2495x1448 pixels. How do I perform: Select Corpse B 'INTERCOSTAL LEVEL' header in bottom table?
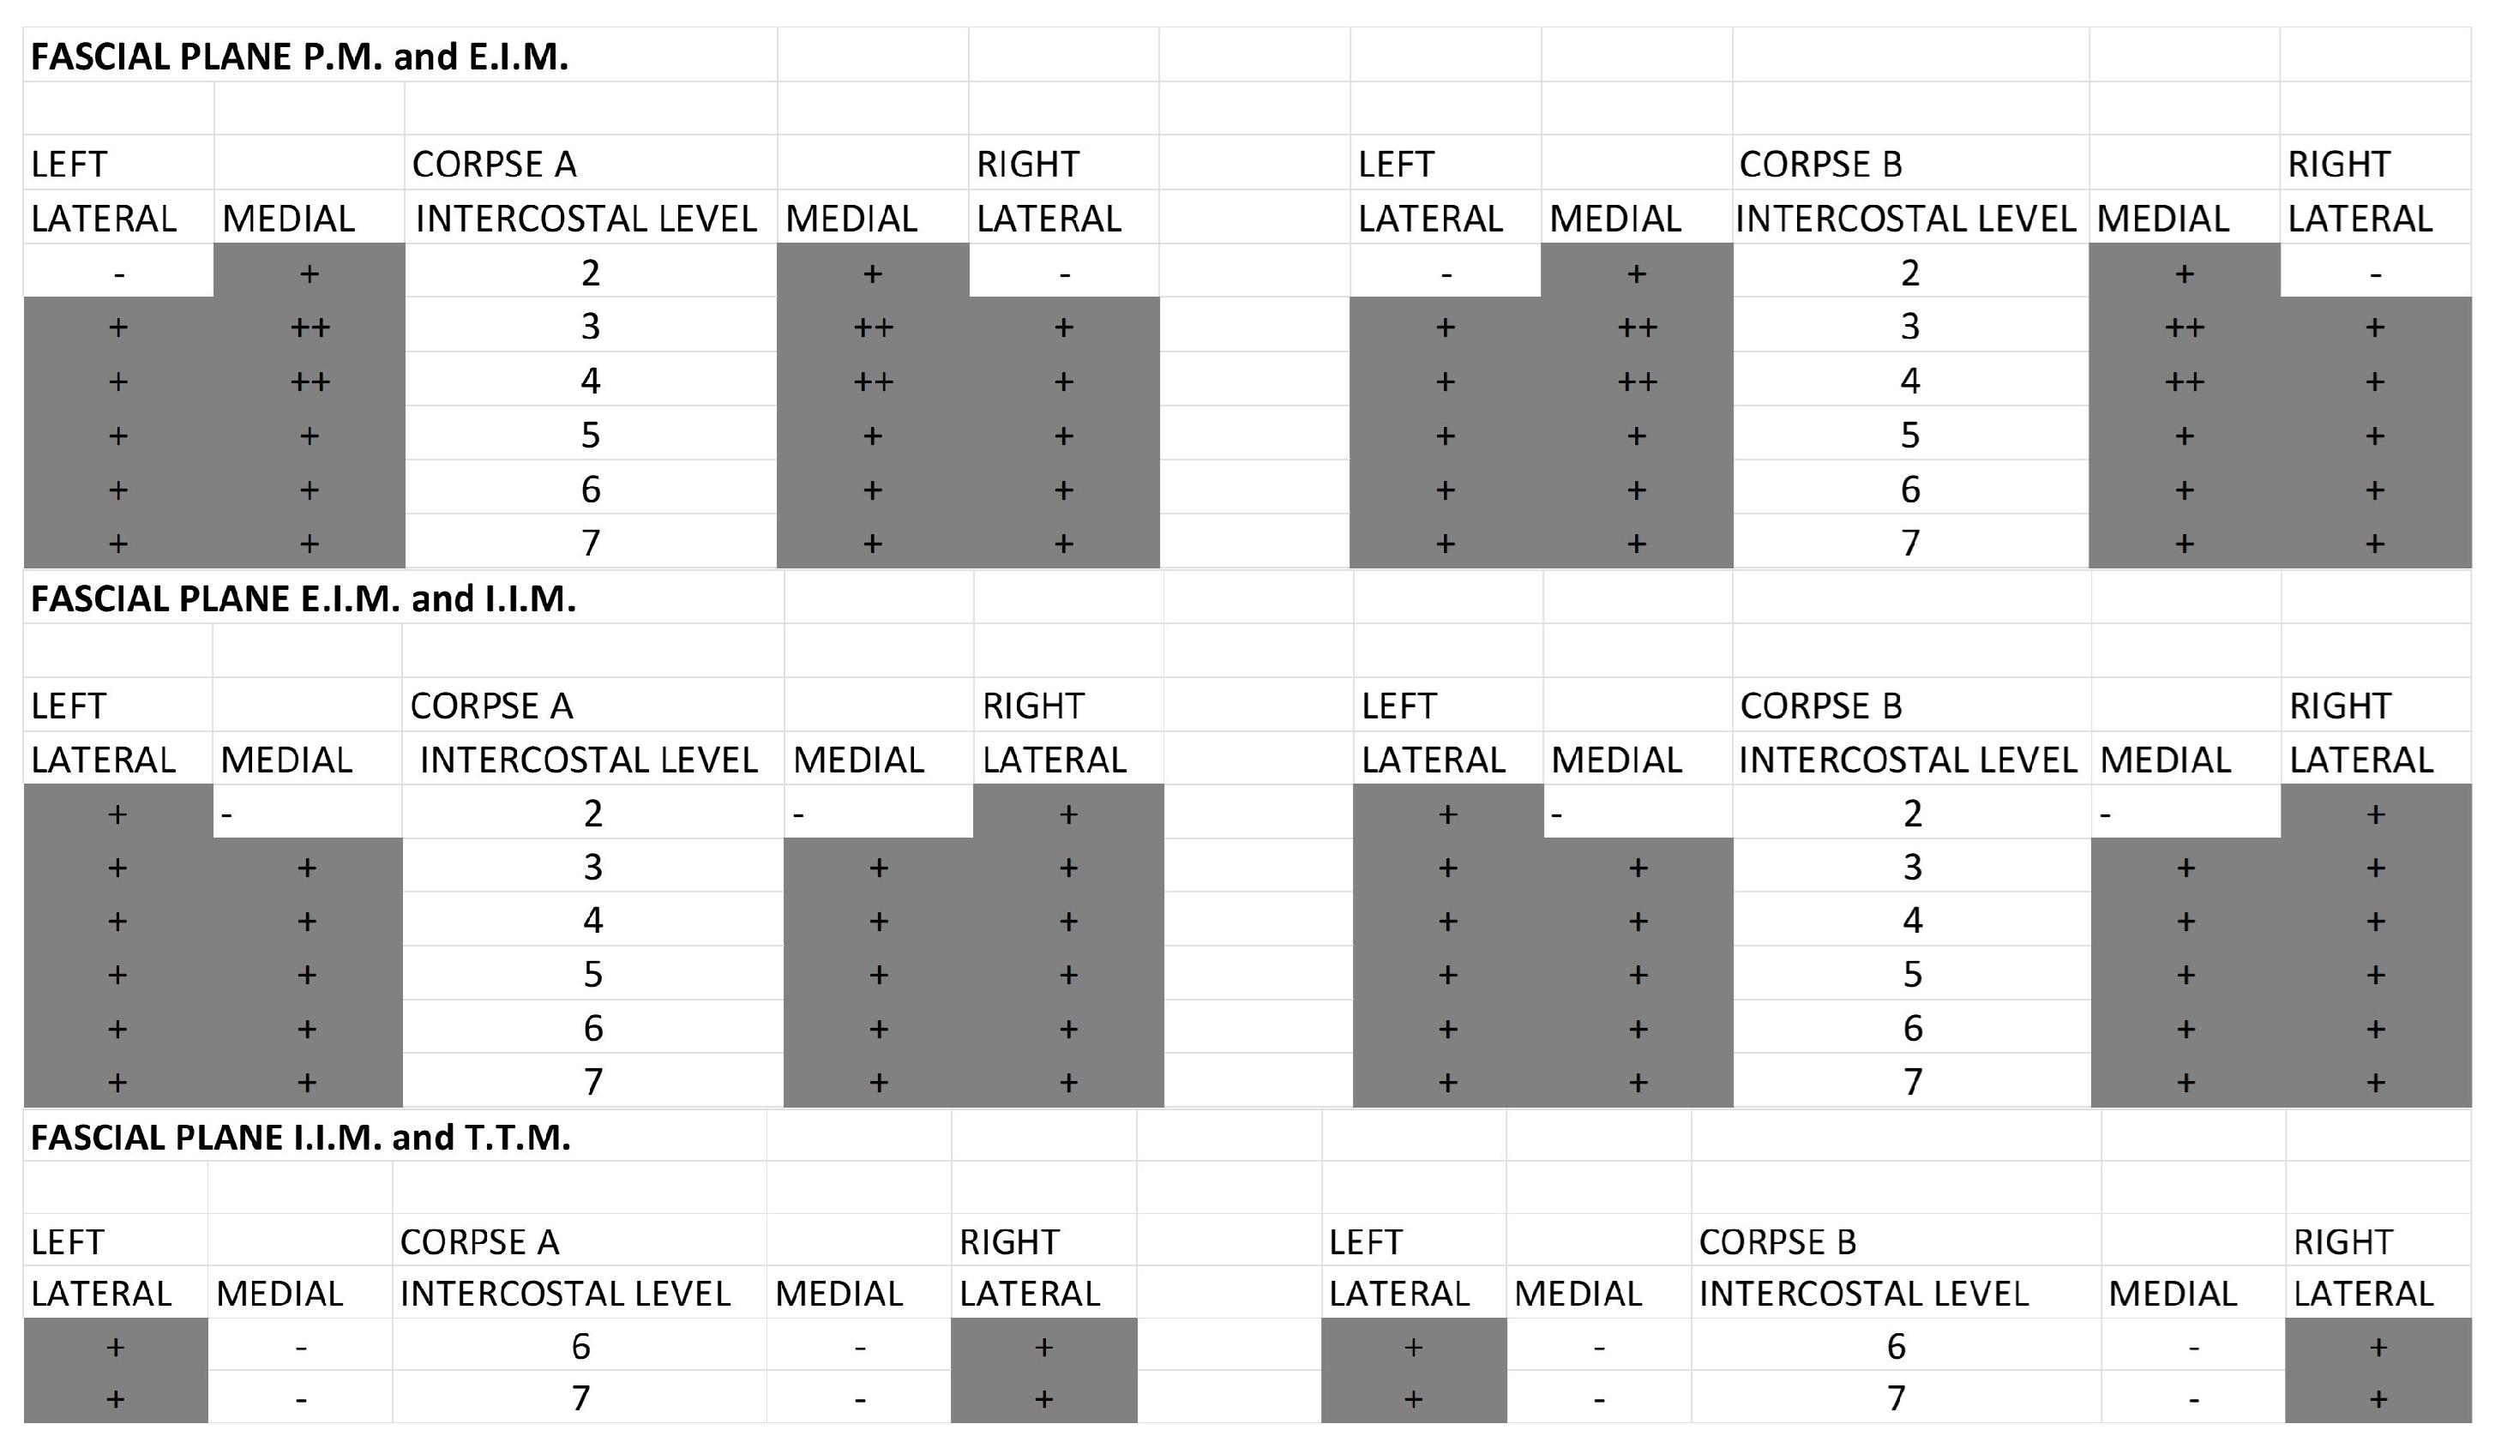[x=1863, y=1294]
